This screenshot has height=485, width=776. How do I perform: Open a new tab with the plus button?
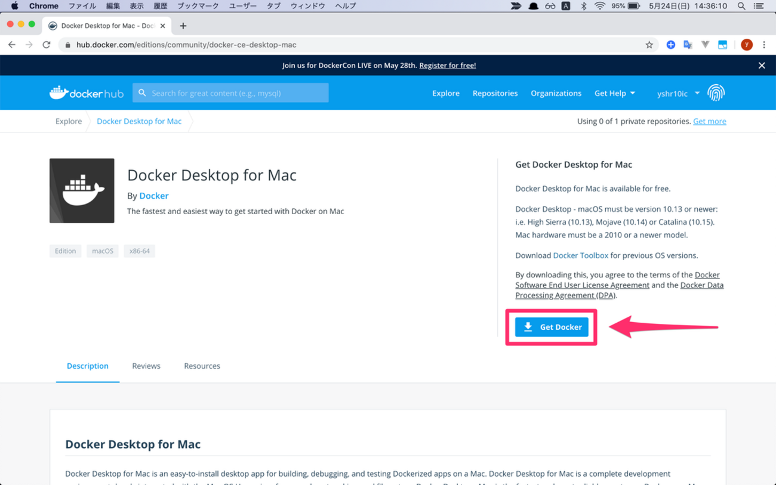point(183,26)
